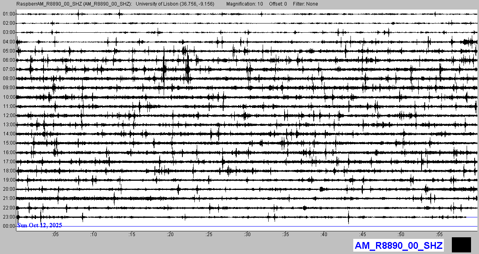The width and height of the screenshot is (479, 254).
Task: Select the 12:00 hour trace label
Action: pos(8,115)
